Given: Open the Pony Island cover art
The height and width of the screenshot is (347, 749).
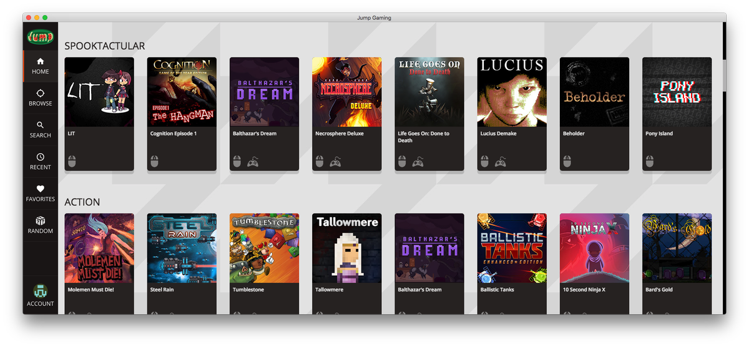Looking at the screenshot, I should point(677,92).
